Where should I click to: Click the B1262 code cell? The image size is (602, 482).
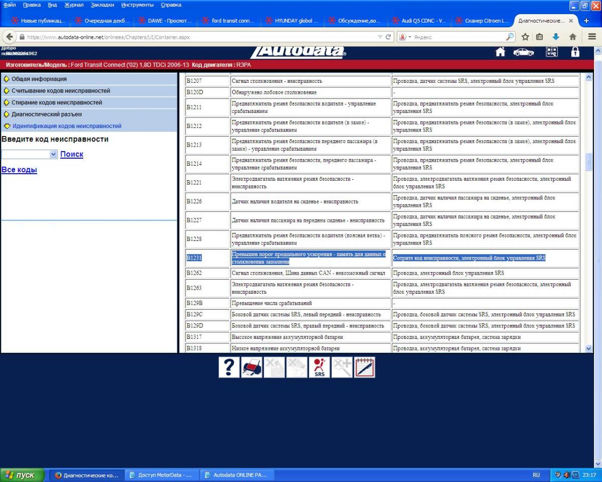207,273
